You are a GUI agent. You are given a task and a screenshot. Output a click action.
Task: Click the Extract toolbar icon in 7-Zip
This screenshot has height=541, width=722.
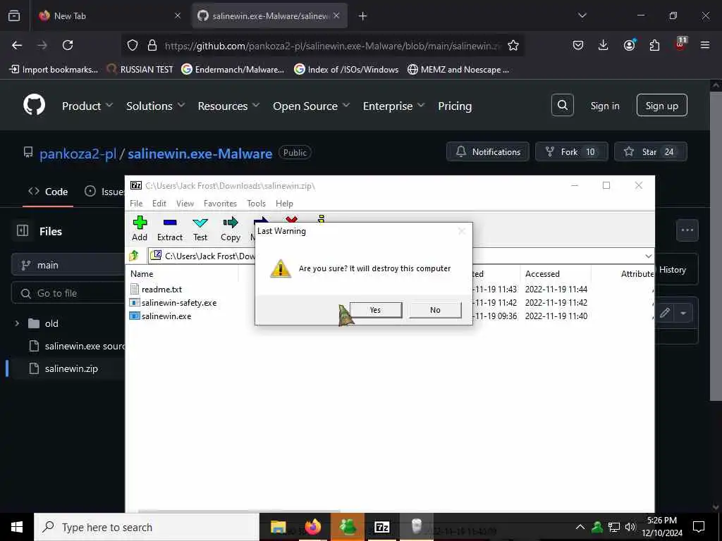pos(170,229)
